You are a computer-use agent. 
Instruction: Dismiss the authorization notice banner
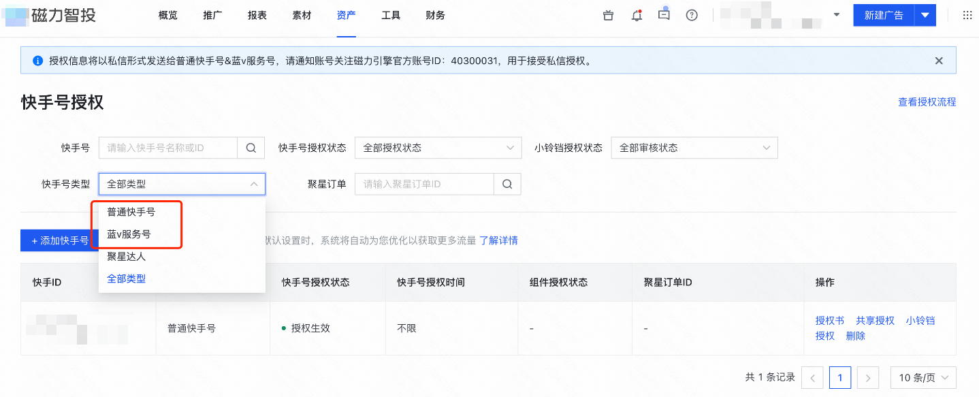939,61
